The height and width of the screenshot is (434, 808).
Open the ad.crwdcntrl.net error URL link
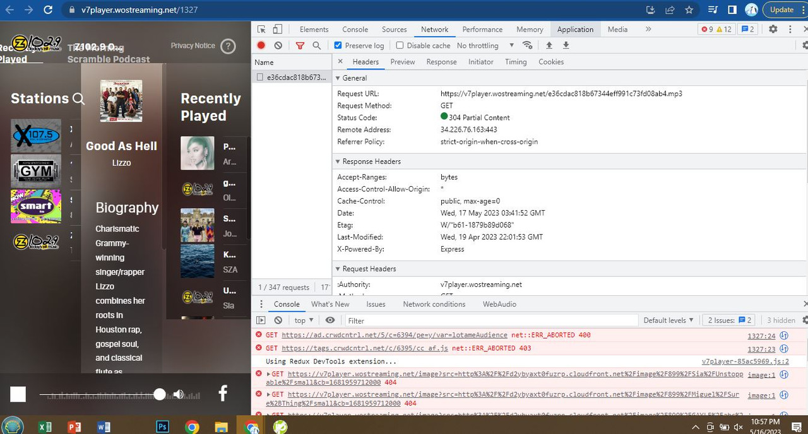pyautogui.click(x=395, y=335)
